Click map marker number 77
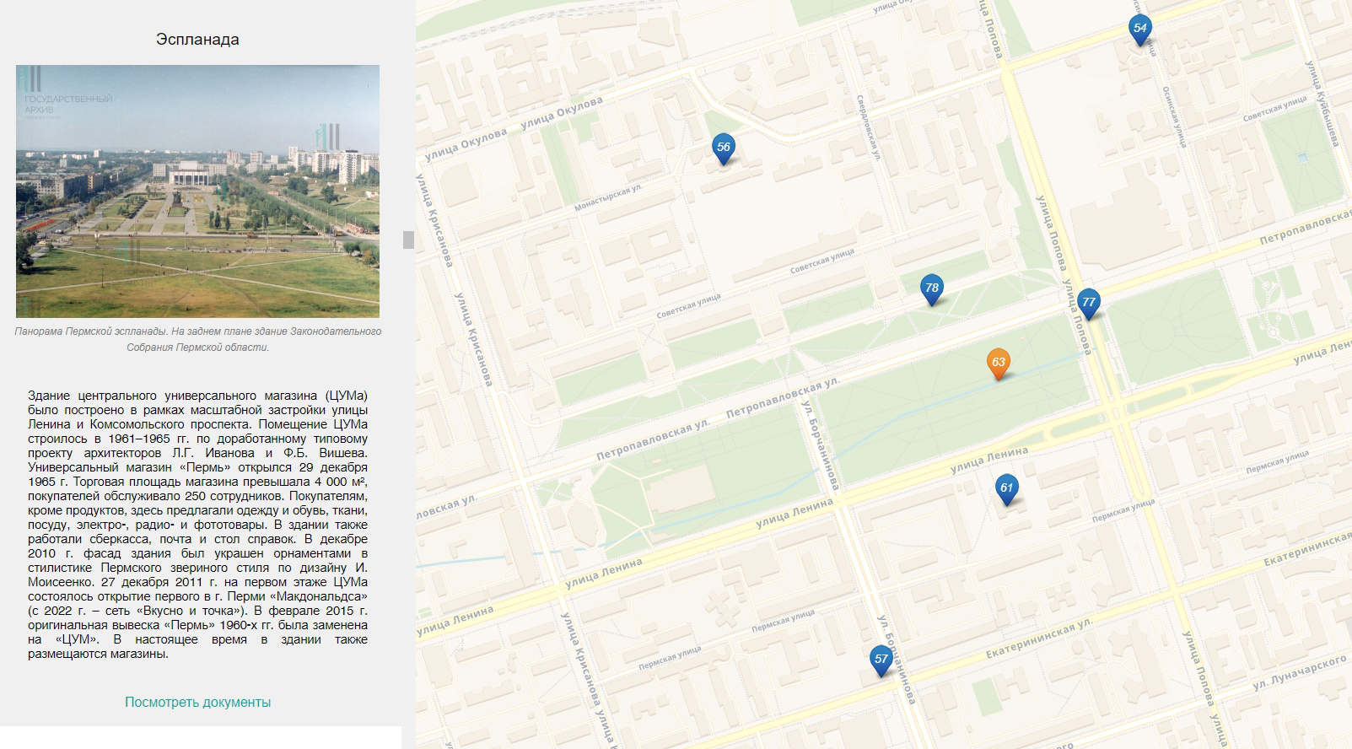The image size is (1352, 749). [x=1088, y=304]
